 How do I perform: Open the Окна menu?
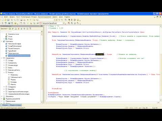tap(61, 17)
